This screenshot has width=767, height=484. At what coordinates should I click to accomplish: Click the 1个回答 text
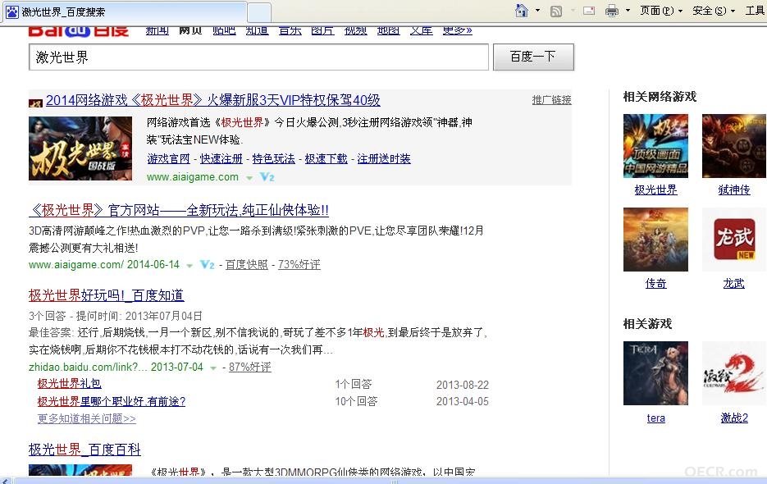pos(354,385)
